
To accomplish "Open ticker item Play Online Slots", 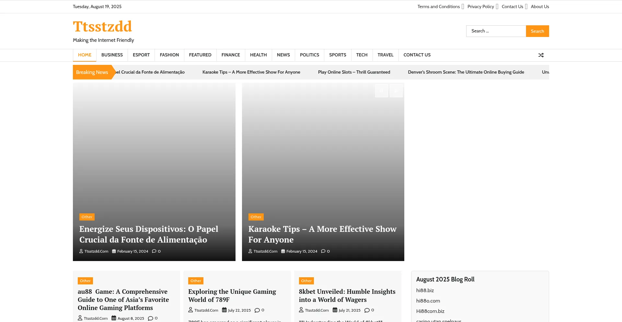I will tap(354, 72).
